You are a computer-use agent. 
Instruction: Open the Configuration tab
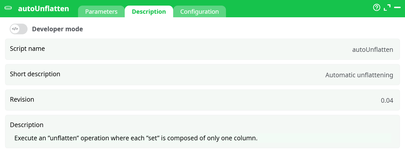click(200, 11)
